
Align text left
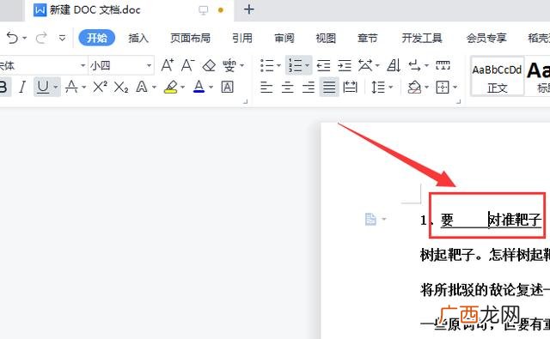pyautogui.click(x=266, y=87)
